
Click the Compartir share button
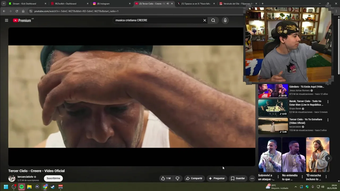click(x=194, y=178)
